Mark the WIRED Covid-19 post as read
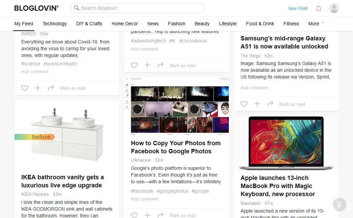The image size is (353, 218). pos(73,88)
